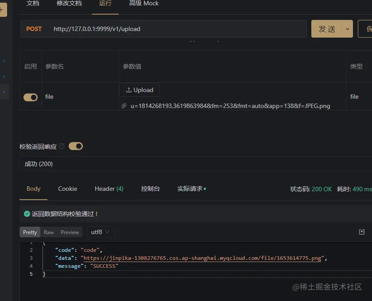
Task: Toggle the 校验返回响应 switch
Action: 76,146
